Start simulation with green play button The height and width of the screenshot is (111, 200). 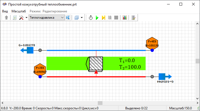click(x=97, y=18)
